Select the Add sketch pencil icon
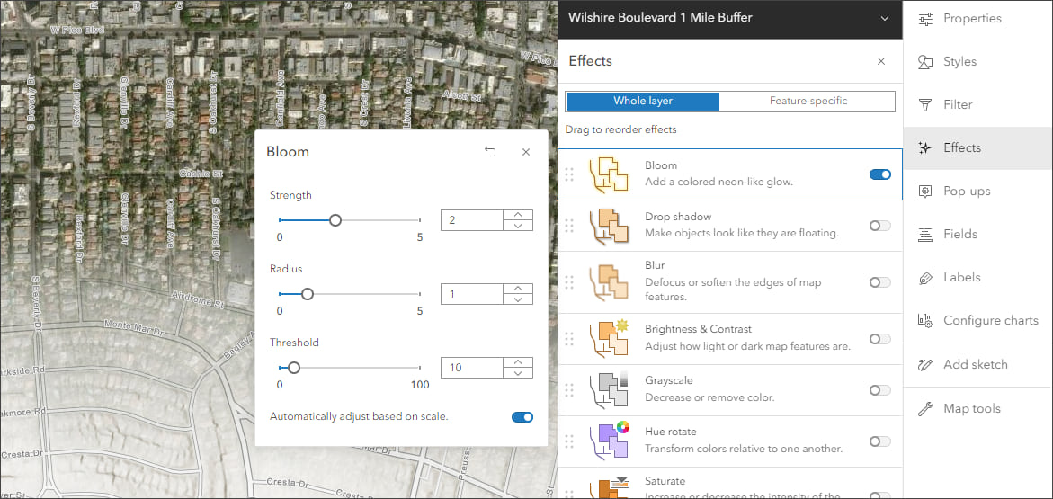 pos(924,365)
